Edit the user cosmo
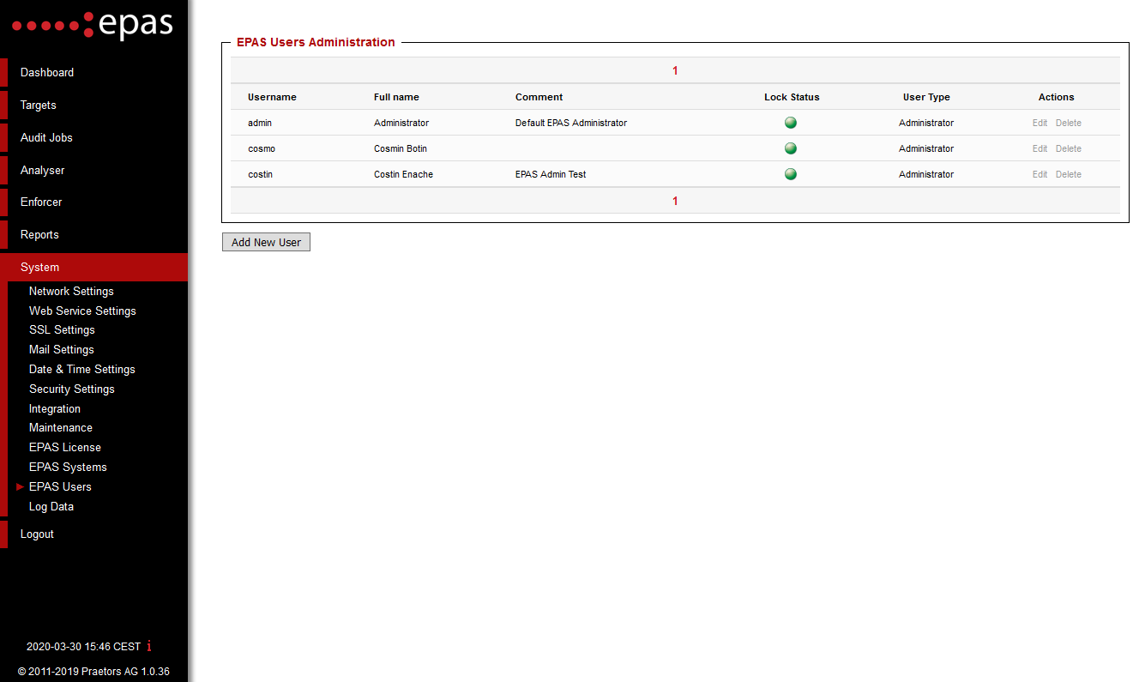1133x682 pixels. [x=1039, y=148]
